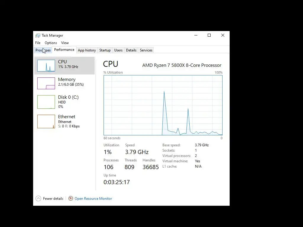Click the Disk 0 (C:) label
This screenshot has height=227, width=303.
click(x=68, y=97)
